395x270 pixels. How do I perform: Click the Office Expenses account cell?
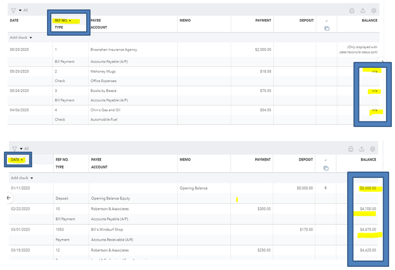(104, 81)
